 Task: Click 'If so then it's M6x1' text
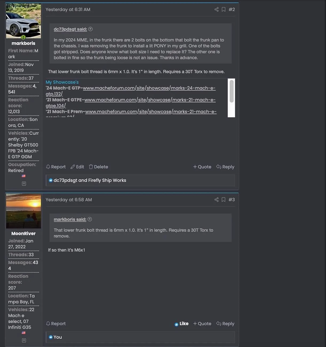[67, 250]
